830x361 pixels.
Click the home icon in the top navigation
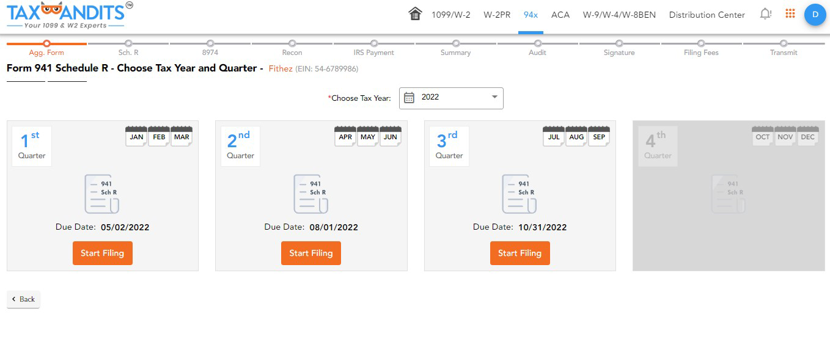pos(415,13)
